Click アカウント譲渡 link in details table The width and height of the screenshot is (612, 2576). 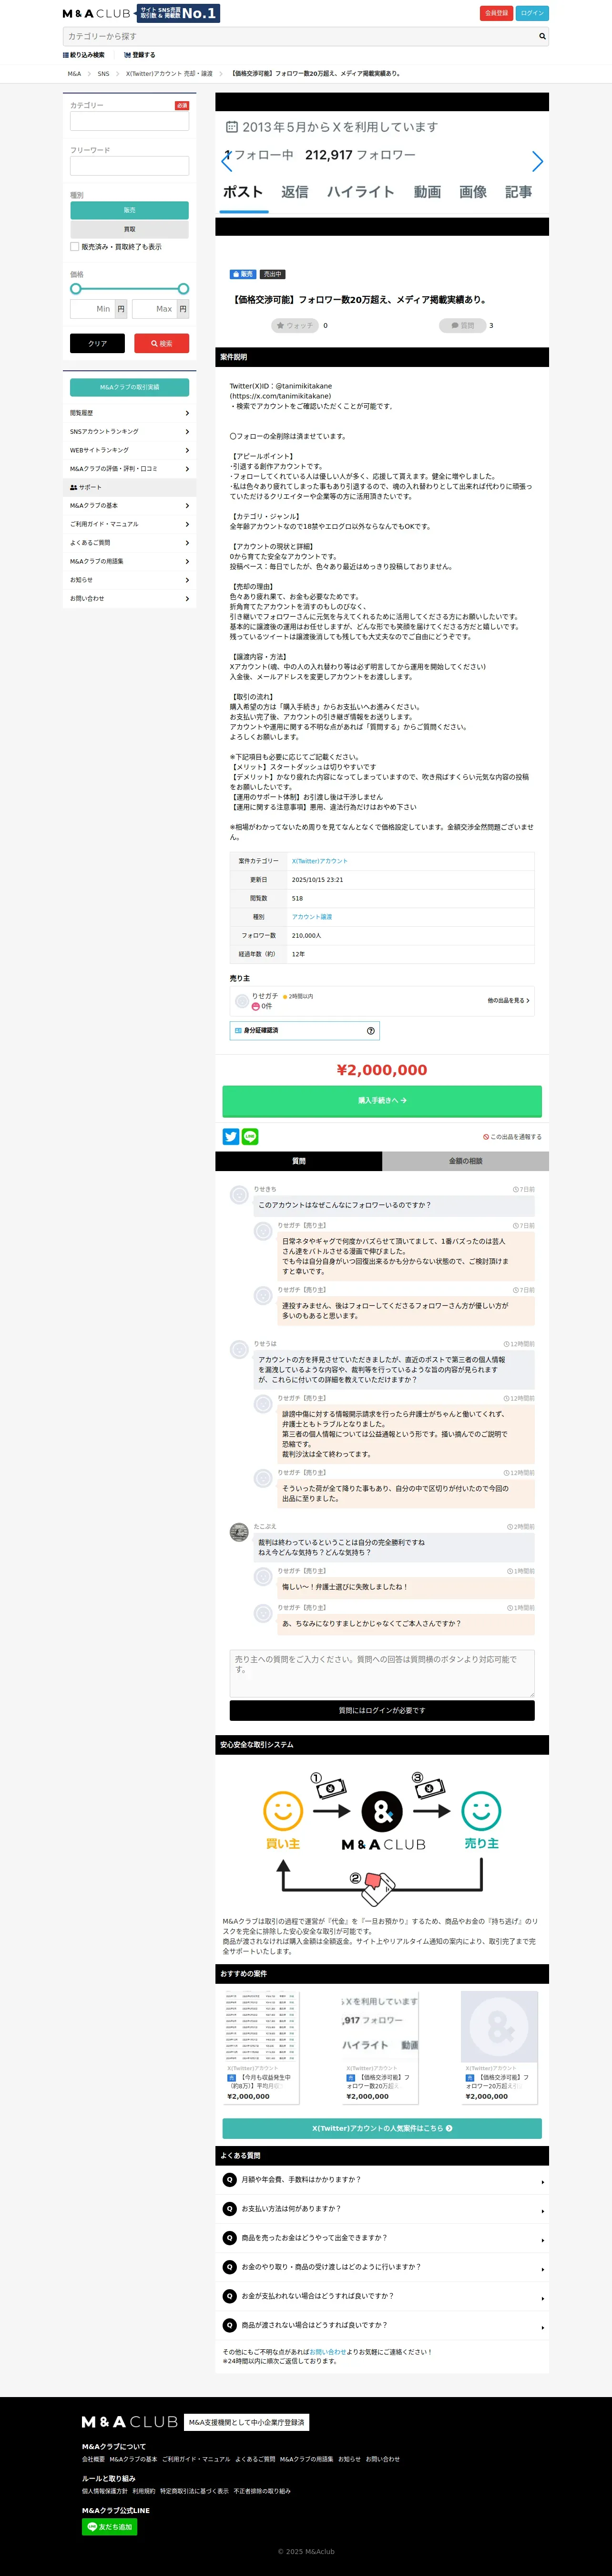[312, 917]
